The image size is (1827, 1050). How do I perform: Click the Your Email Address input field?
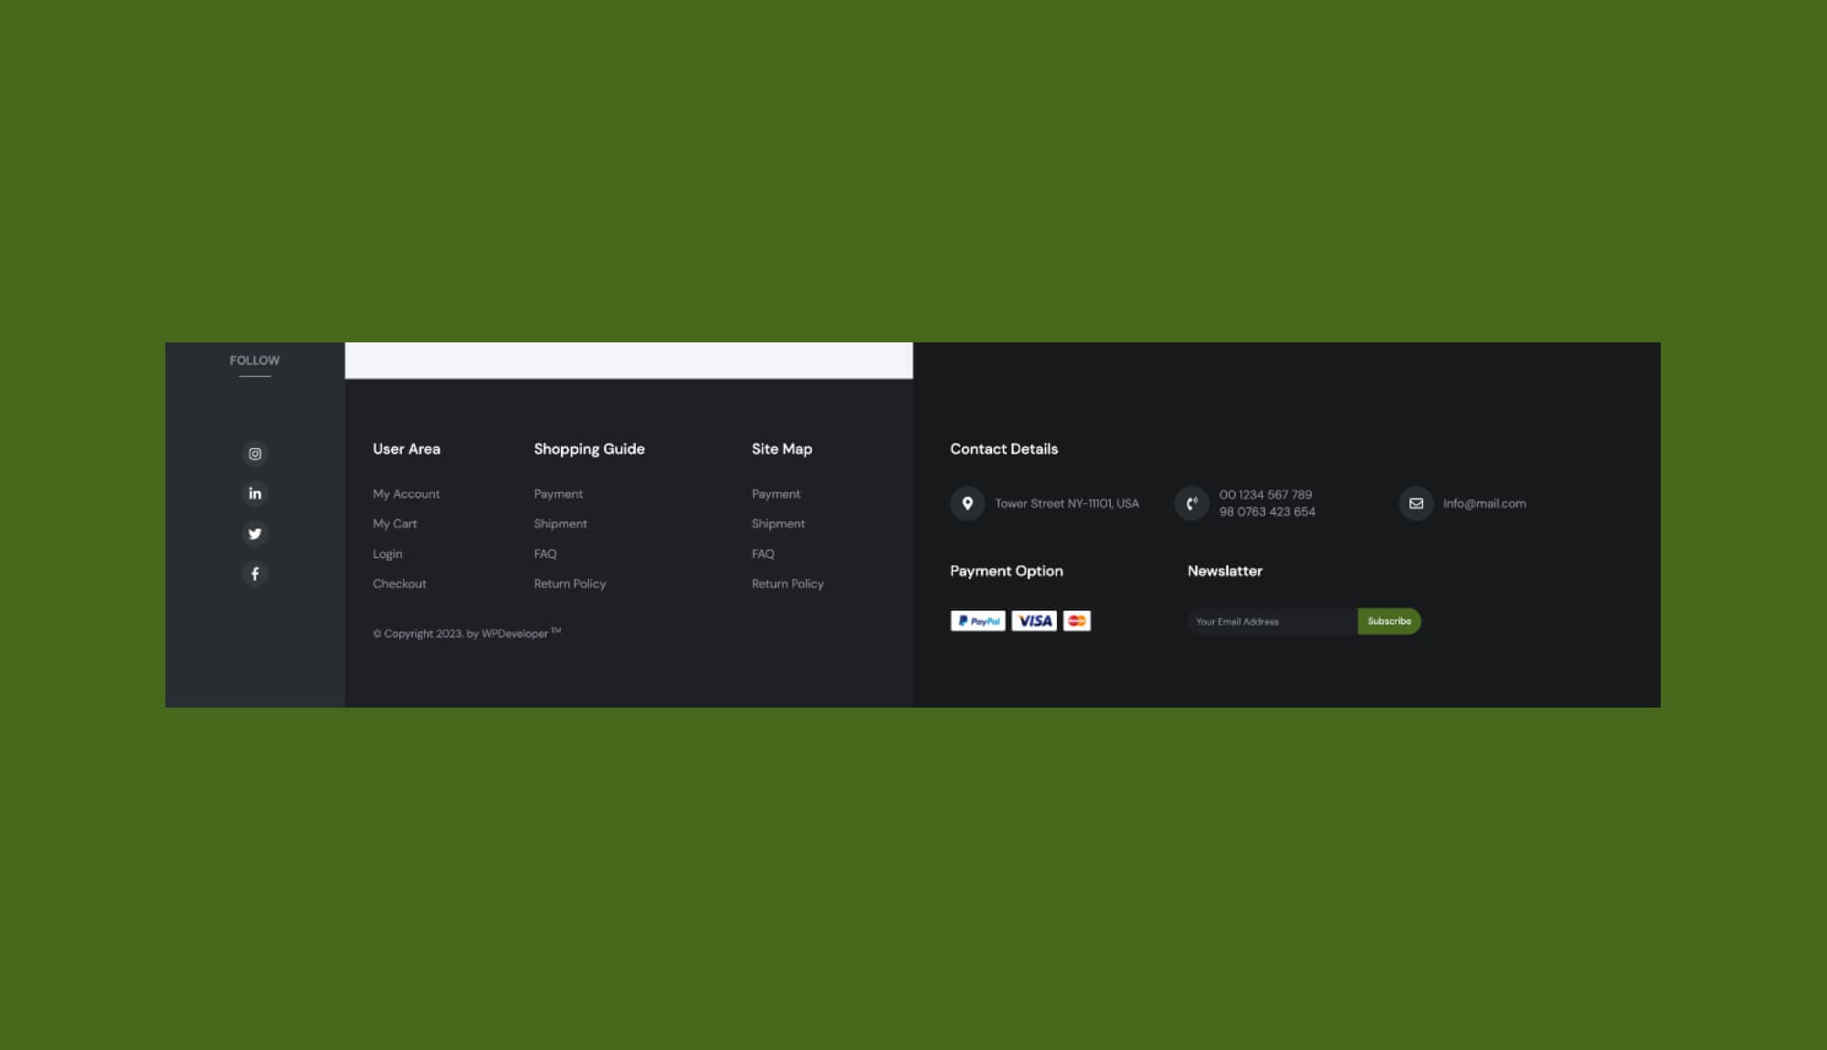coord(1270,621)
